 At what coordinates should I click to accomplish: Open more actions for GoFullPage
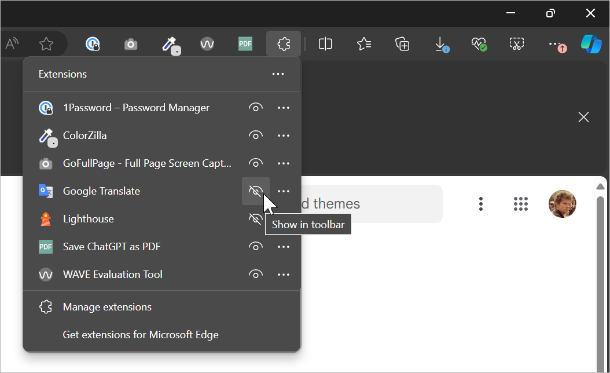tap(284, 163)
